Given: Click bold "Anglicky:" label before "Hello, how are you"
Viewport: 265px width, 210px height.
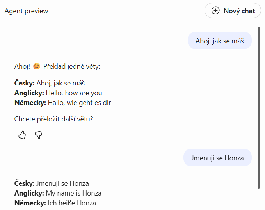Looking at the screenshot, I should tap(29, 93).
